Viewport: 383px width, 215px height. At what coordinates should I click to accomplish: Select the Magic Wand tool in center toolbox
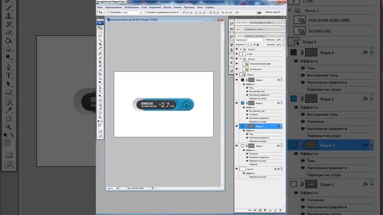coord(100,40)
